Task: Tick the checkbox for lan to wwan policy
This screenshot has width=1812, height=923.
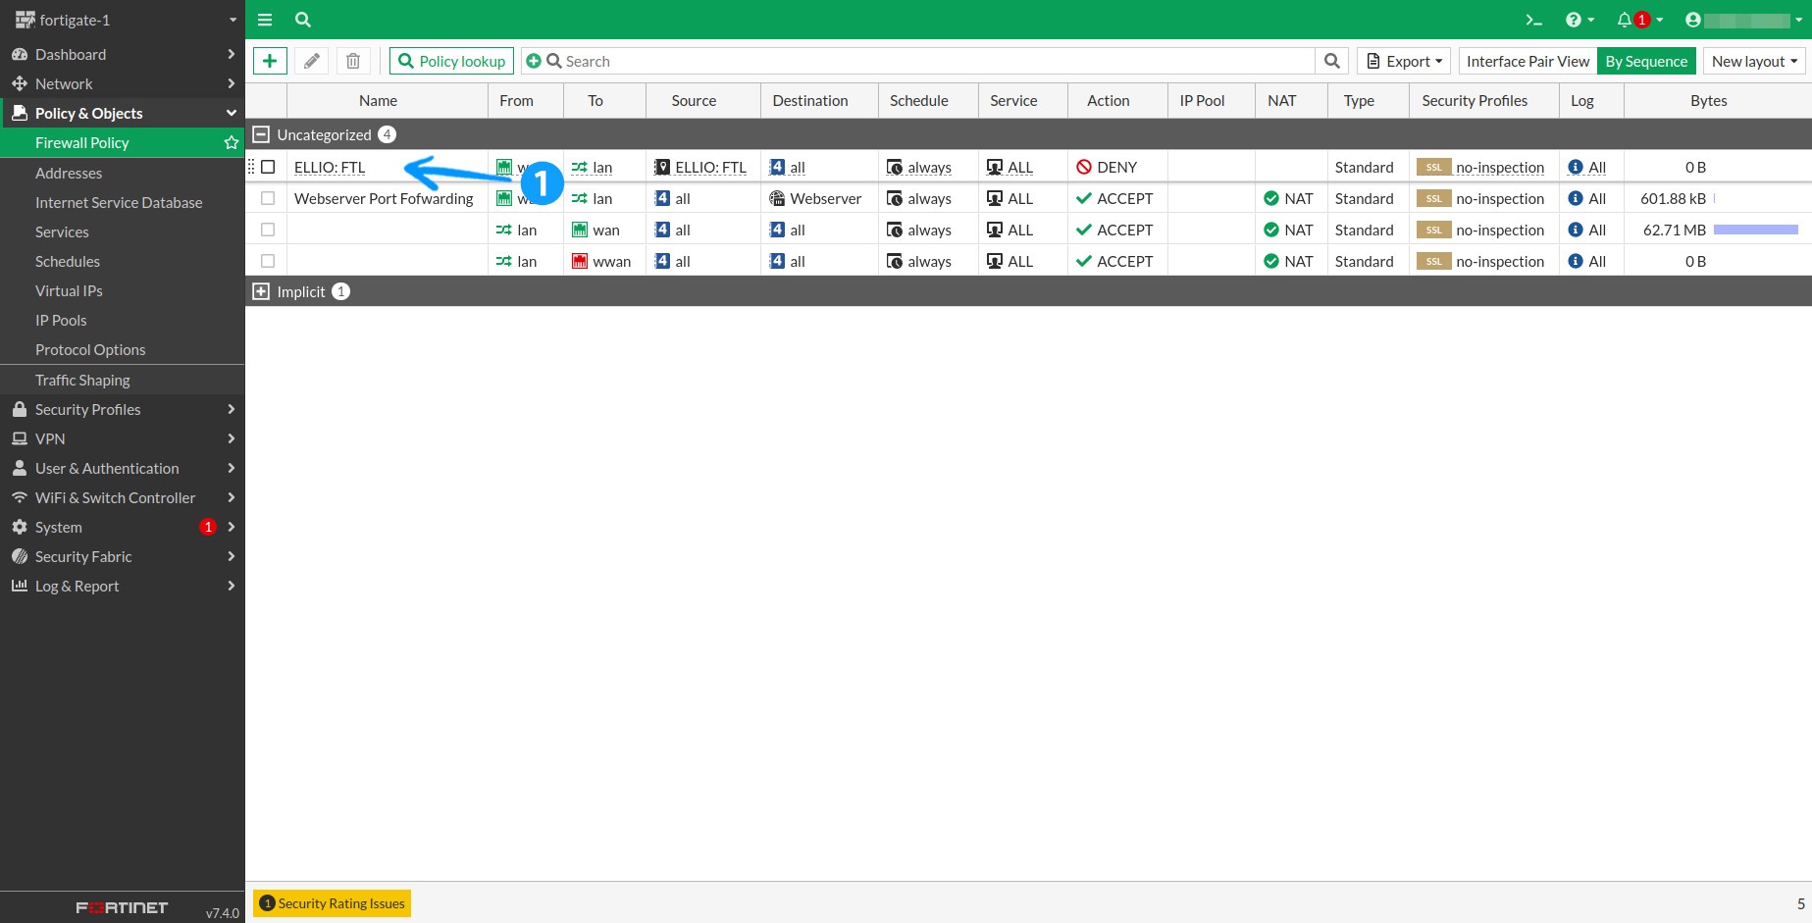Action: (268, 261)
